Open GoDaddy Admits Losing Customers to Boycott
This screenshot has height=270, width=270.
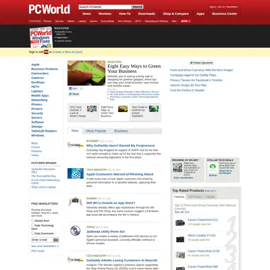point(122,261)
